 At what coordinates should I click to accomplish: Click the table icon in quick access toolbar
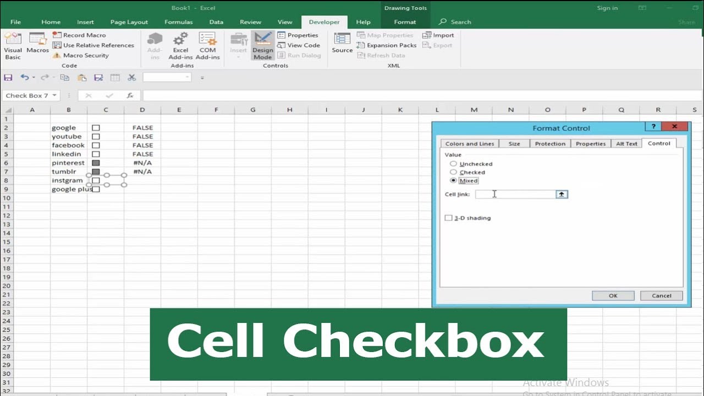point(115,78)
